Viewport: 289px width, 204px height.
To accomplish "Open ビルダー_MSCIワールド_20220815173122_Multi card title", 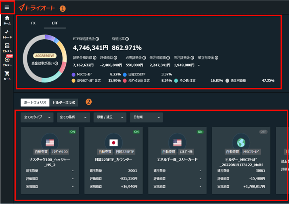I will tap(241, 162).
